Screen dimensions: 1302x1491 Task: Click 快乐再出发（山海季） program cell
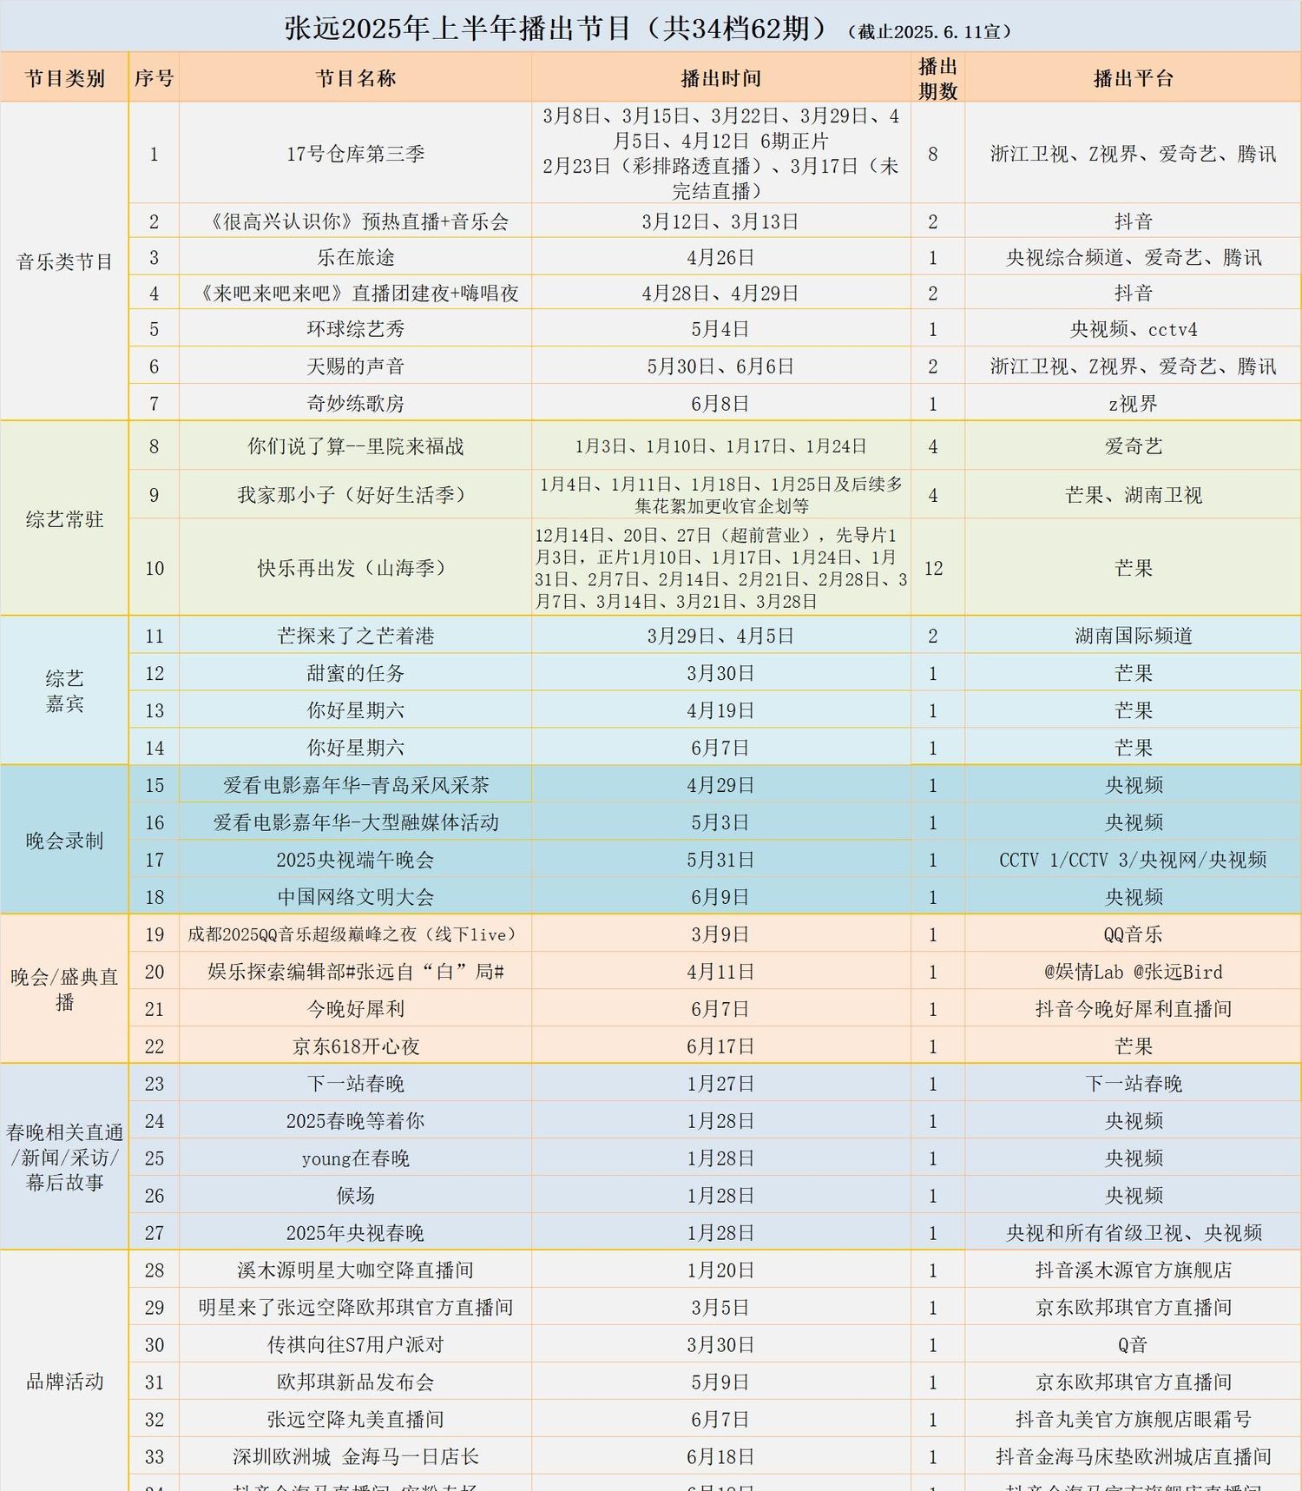tap(356, 568)
